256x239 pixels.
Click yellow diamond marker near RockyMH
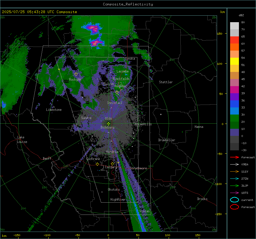click(76, 74)
